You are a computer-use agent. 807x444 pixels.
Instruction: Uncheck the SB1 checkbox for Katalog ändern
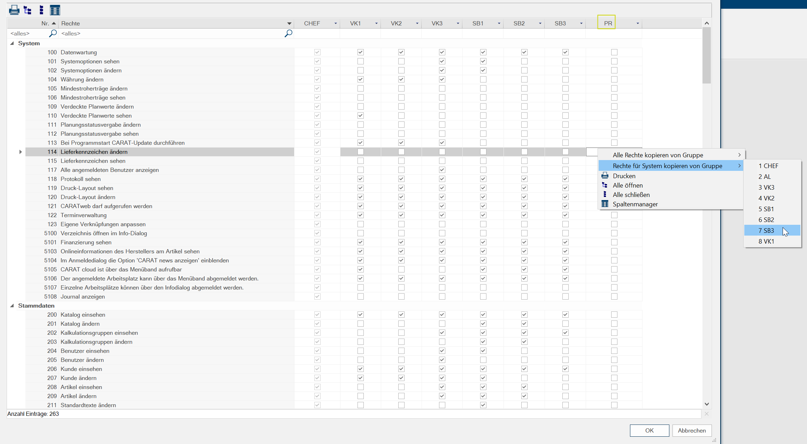pyautogui.click(x=483, y=324)
